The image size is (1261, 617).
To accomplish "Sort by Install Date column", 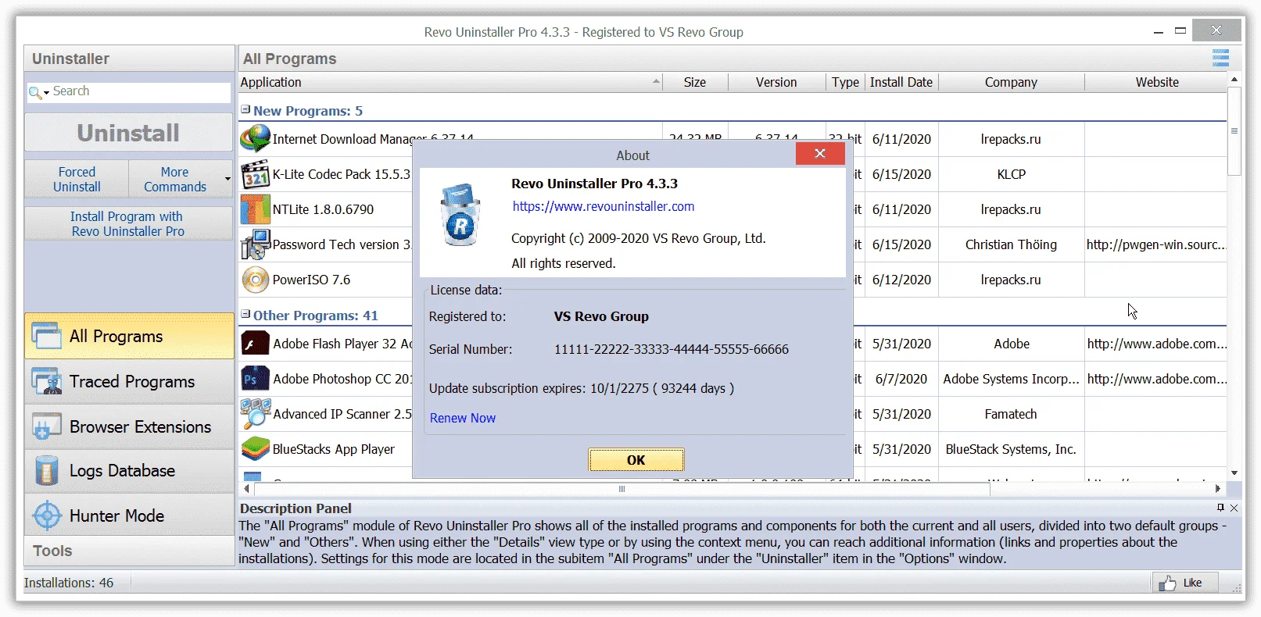I will [x=901, y=82].
